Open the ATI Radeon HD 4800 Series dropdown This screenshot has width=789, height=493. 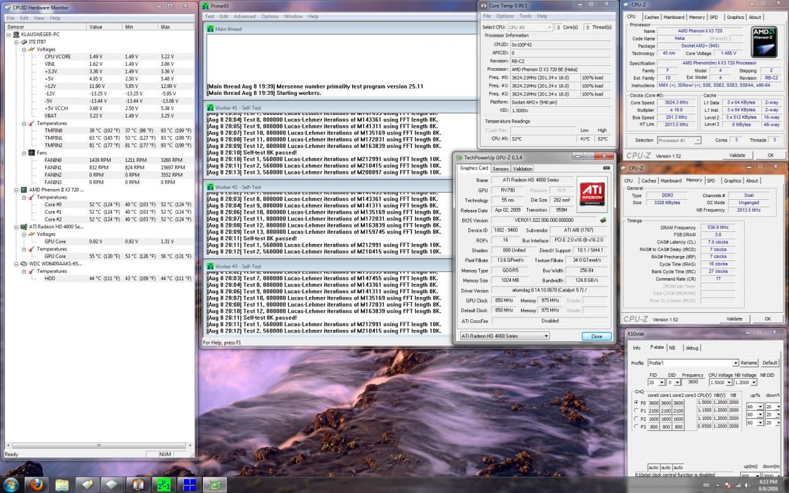coord(505,336)
